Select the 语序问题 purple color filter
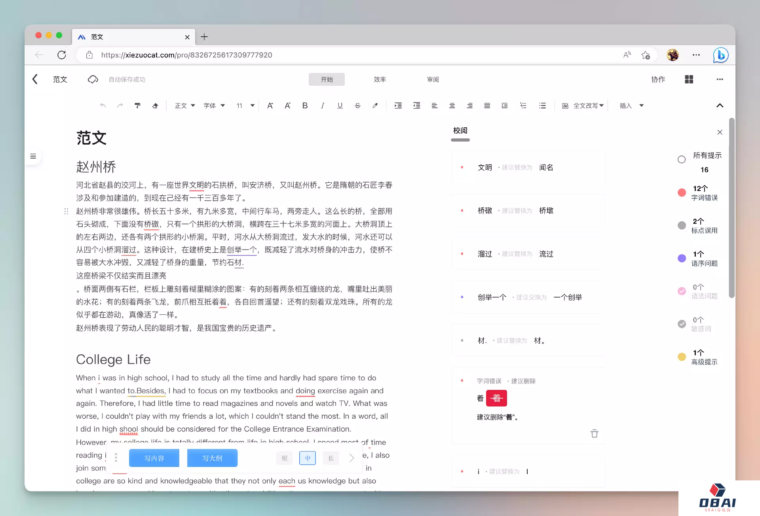 681,258
